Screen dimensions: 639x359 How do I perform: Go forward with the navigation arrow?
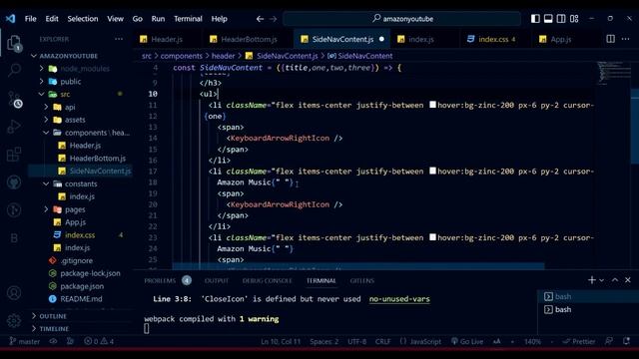273,19
